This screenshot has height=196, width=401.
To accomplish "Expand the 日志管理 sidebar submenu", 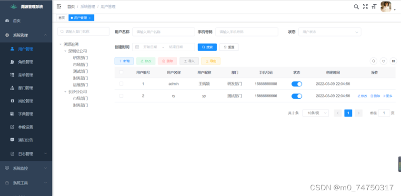I will click(26, 154).
